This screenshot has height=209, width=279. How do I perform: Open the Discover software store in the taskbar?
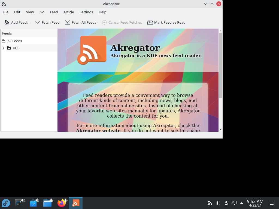34,203
